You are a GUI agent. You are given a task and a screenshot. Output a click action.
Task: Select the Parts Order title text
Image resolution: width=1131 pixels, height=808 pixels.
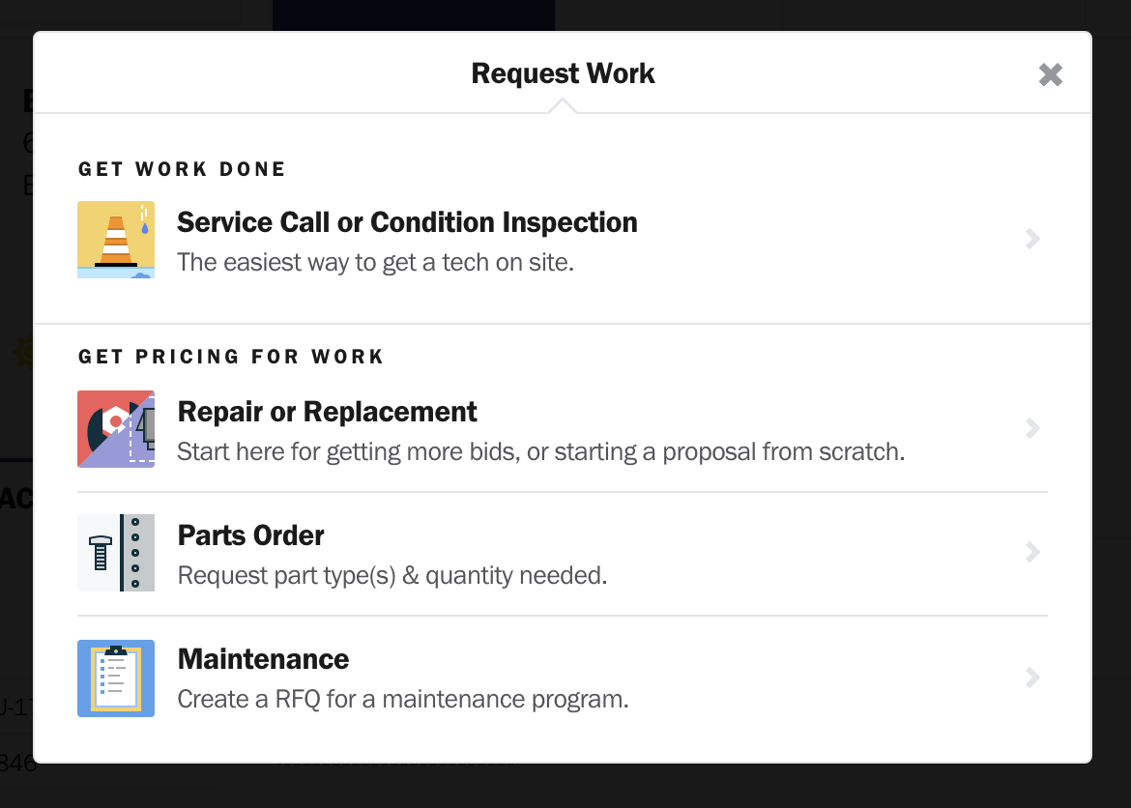(251, 535)
